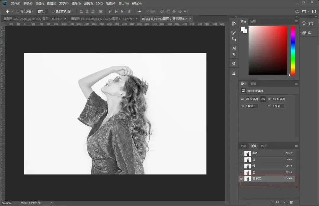Image resolution: width=319 pixels, height=206 pixels.
Task: Save selection as channel icon
Action: pyautogui.click(x=278, y=202)
